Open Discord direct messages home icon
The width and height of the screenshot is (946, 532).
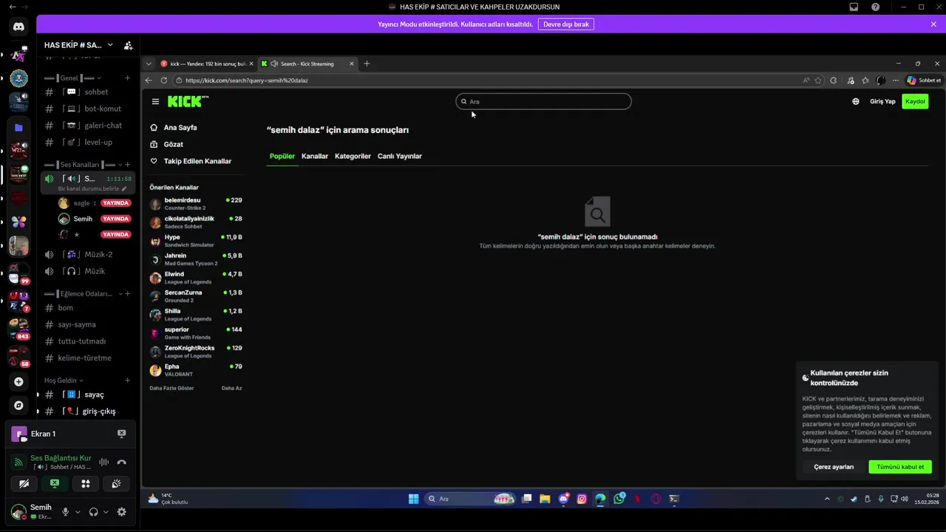[x=18, y=27]
